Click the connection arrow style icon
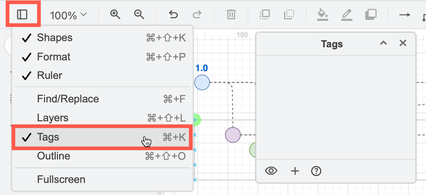Viewport: 426px width, 195px height. click(405, 14)
